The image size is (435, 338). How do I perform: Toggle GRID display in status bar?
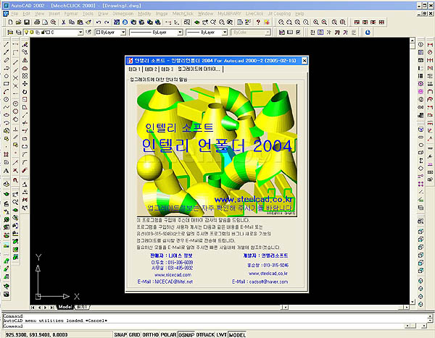(134, 334)
